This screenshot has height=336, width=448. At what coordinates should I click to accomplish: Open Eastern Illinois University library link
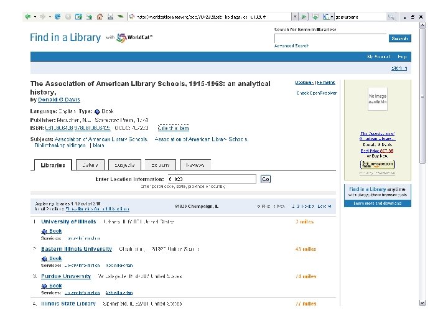77,249
